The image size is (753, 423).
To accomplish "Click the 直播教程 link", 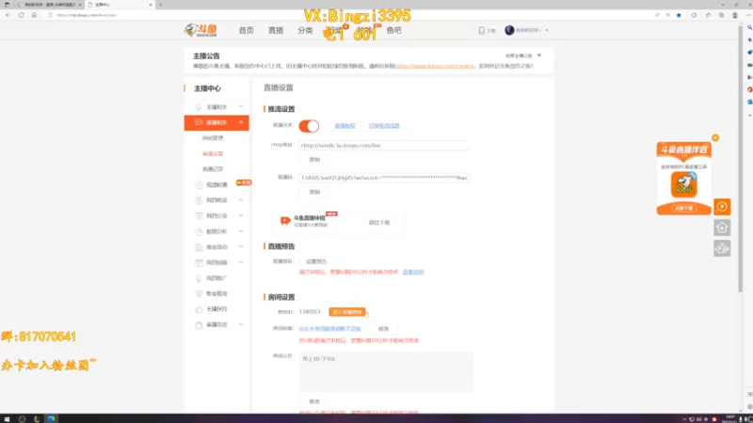I will 344,126.
